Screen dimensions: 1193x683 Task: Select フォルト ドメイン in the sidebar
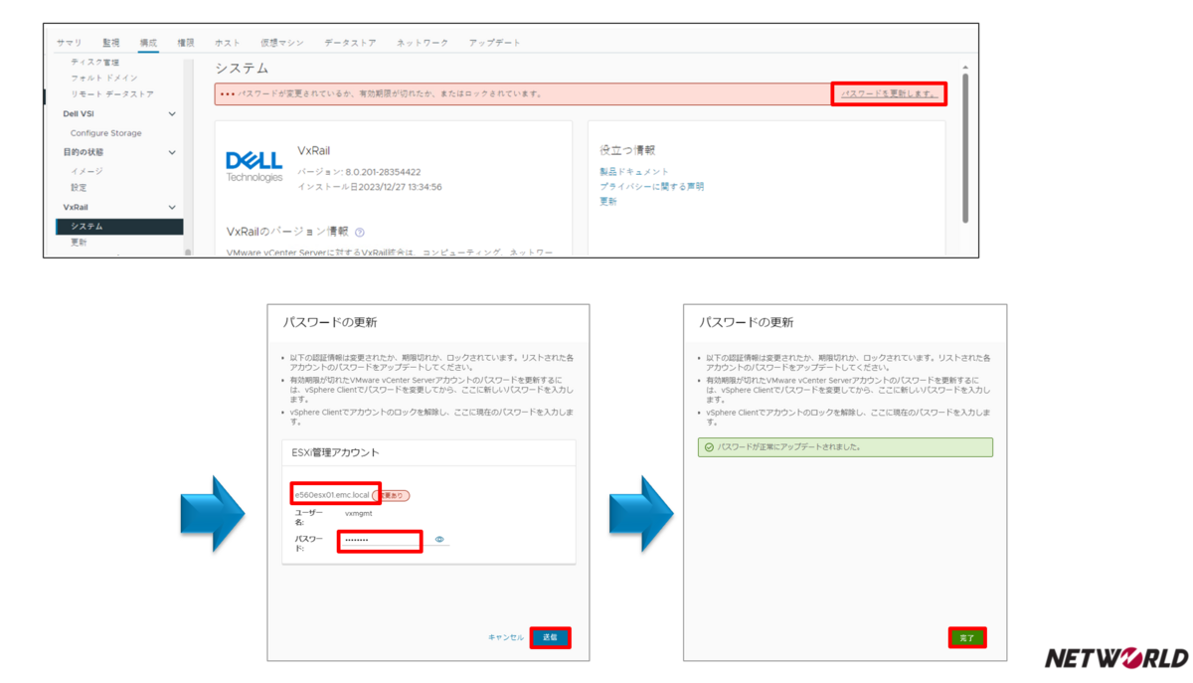[103, 78]
